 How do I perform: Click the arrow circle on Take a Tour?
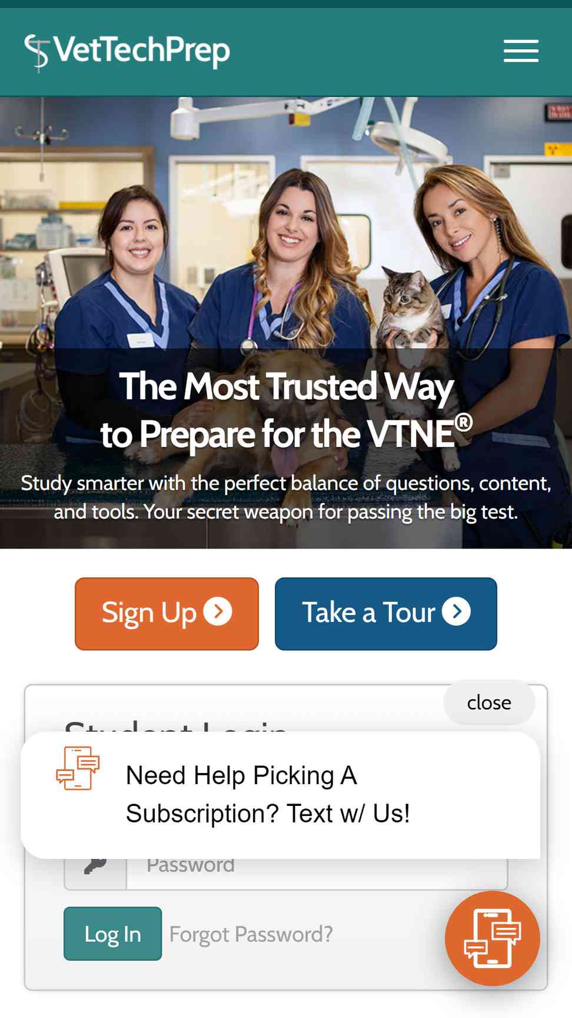(457, 612)
